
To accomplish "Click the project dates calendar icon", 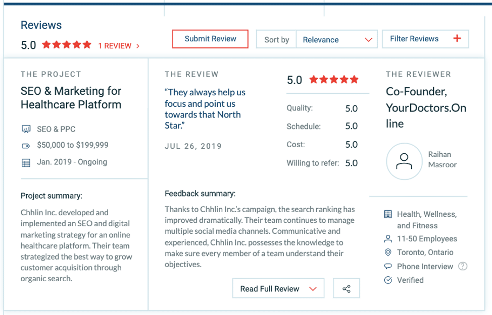I will point(26,162).
